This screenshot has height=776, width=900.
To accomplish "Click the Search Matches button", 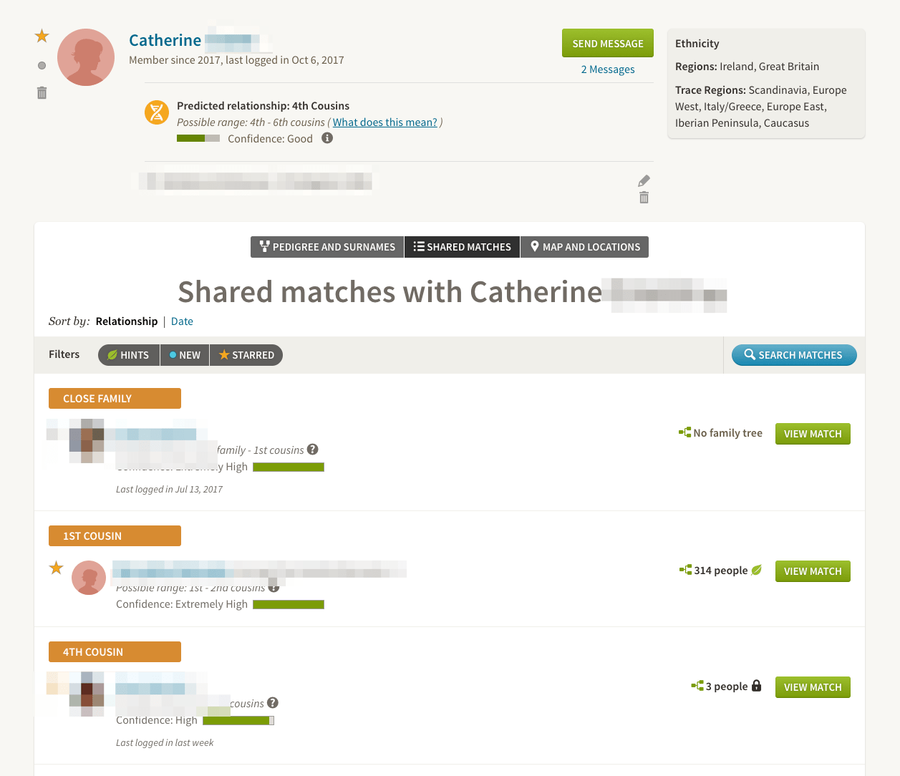I will 794,355.
